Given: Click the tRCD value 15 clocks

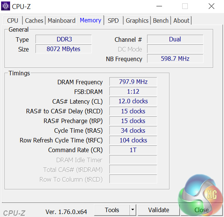Looking at the screenshot, I should [133, 111].
